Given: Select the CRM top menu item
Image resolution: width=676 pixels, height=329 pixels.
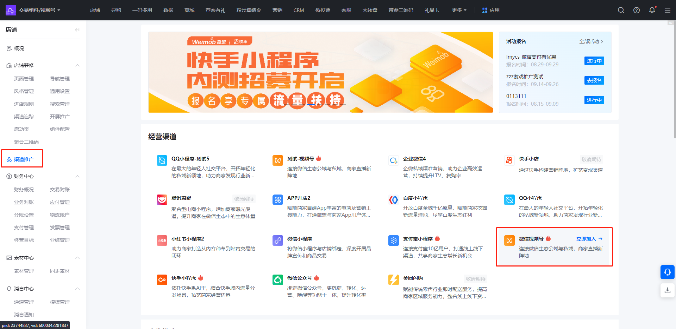Looking at the screenshot, I should coord(299,10).
